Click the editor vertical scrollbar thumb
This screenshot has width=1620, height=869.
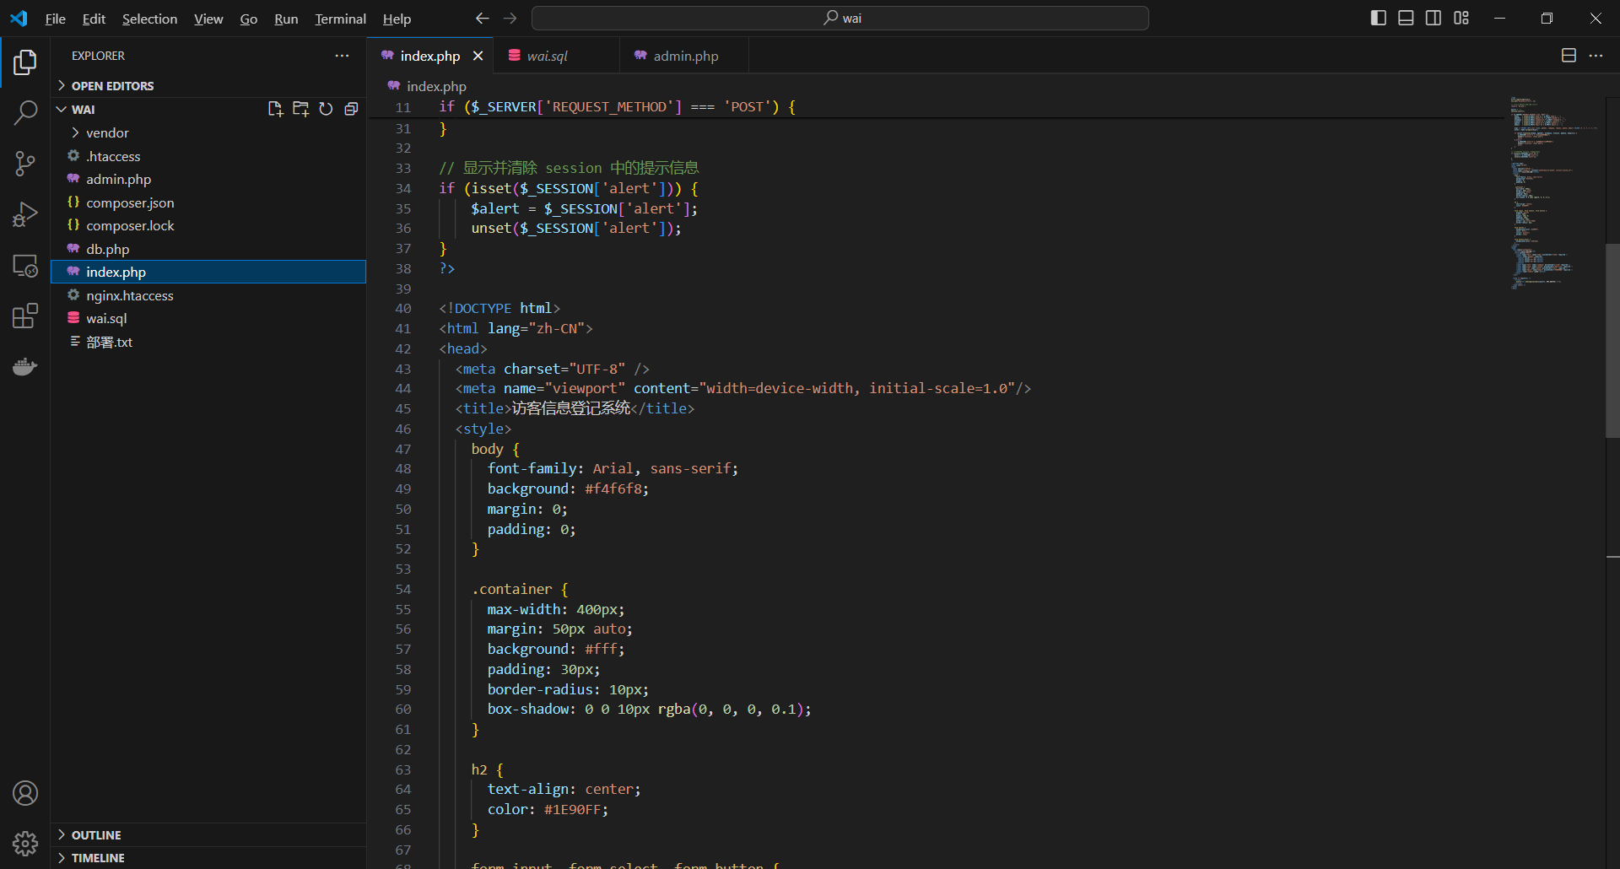[1612, 340]
